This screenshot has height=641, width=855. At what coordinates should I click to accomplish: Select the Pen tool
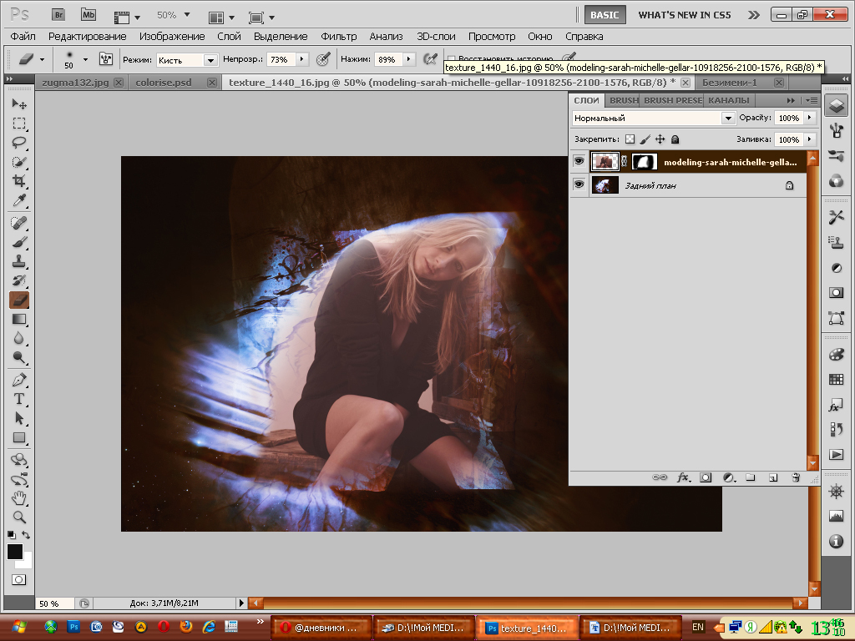pos(19,380)
